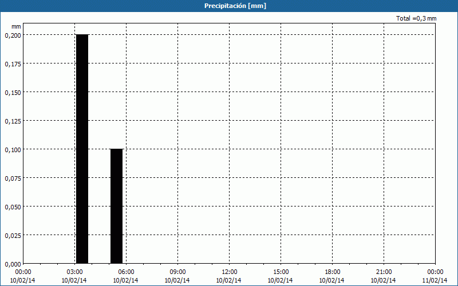This screenshot has height=286, width=458.
Task: Click the 18:00 time axis label
Action: [x=333, y=272]
